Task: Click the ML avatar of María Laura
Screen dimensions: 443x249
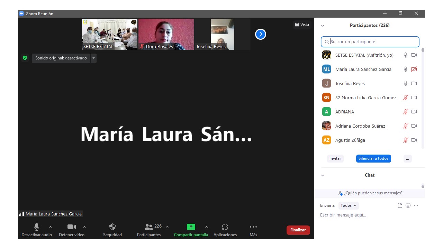Action: click(326, 69)
